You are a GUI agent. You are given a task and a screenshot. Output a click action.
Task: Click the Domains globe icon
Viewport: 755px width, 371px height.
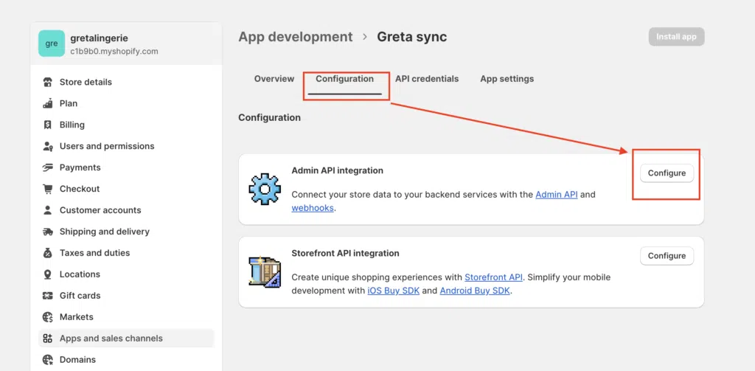point(48,359)
